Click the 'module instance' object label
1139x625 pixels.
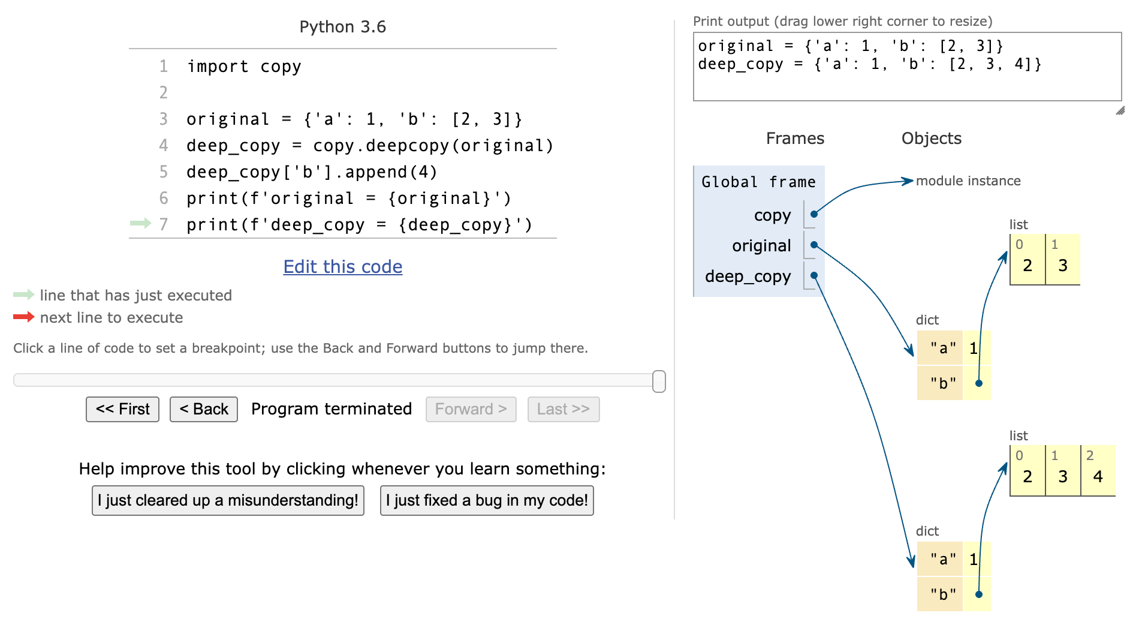pos(968,181)
